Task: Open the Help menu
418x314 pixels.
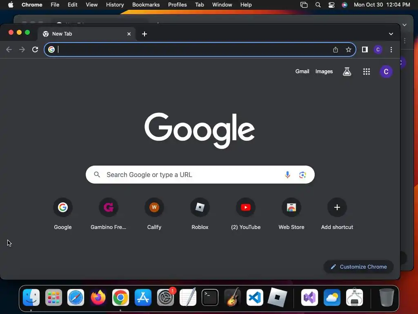Action: coord(246,4)
